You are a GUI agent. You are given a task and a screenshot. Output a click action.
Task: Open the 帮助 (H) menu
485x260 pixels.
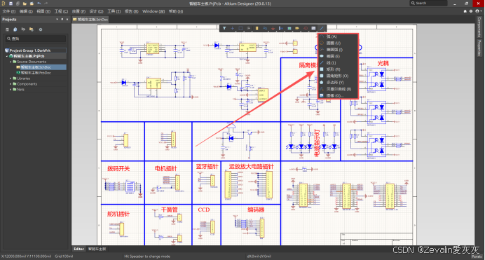(x=176, y=11)
